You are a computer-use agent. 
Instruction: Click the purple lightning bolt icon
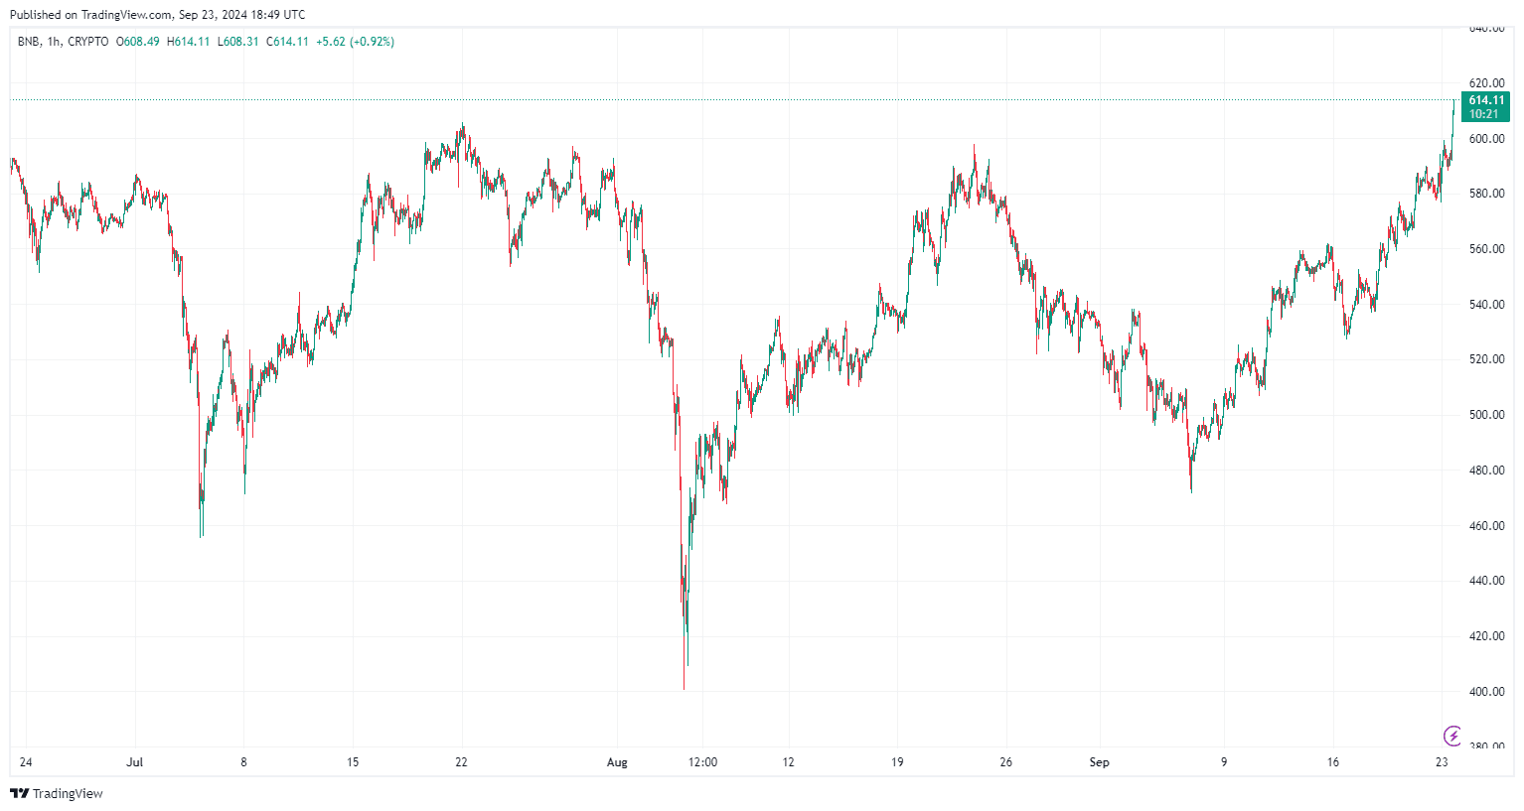[1452, 736]
